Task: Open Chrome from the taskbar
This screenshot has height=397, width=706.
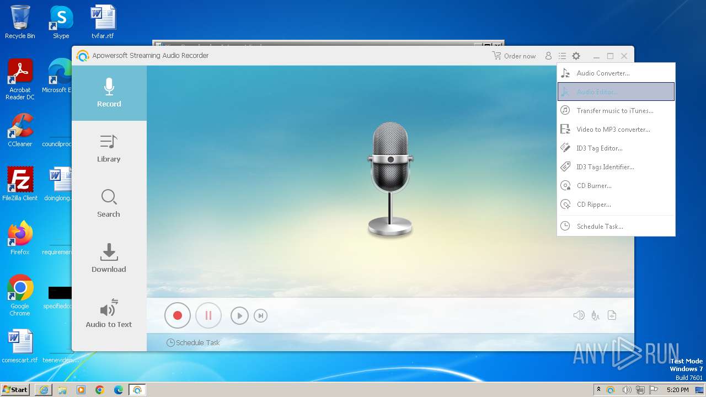Action: coord(100,390)
